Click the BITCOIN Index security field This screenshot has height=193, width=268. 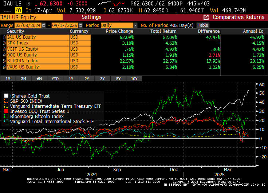(x=38, y=61)
